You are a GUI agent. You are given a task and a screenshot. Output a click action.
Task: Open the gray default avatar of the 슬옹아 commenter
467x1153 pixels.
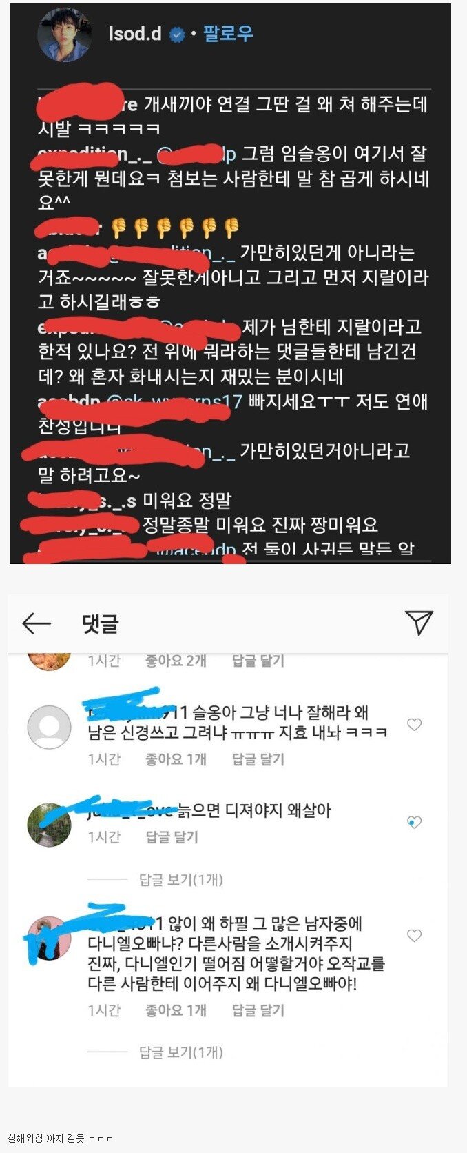(x=49, y=727)
